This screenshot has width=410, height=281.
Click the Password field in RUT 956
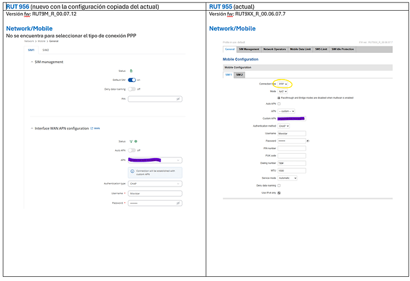pyautogui.click(x=155, y=203)
